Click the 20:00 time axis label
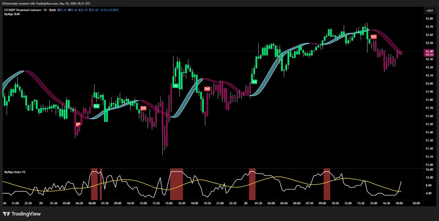 (x=416, y=203)
